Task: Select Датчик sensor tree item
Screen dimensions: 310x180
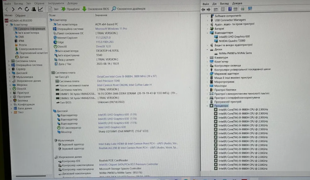Action: 22,57
